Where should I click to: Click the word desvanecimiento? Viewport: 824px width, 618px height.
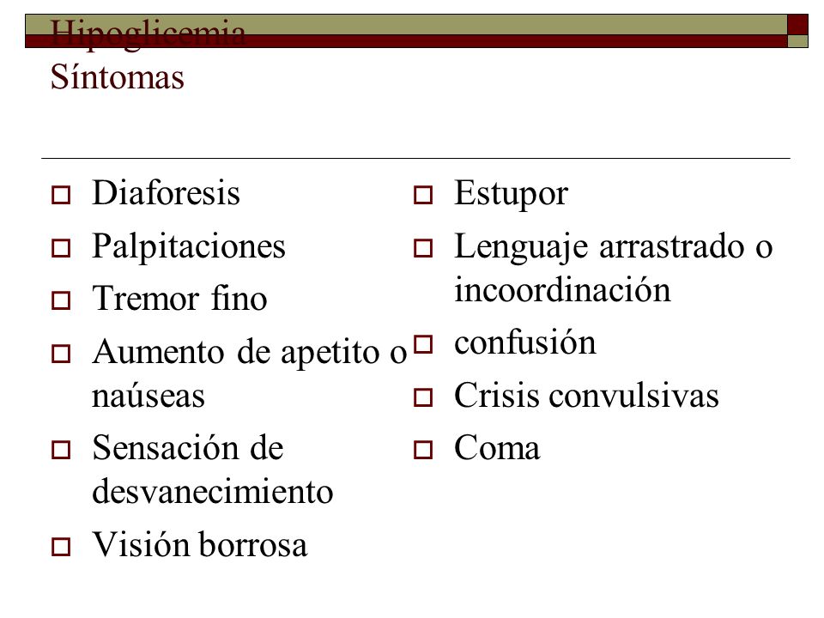pyautogui.click(x=212, y=492)
